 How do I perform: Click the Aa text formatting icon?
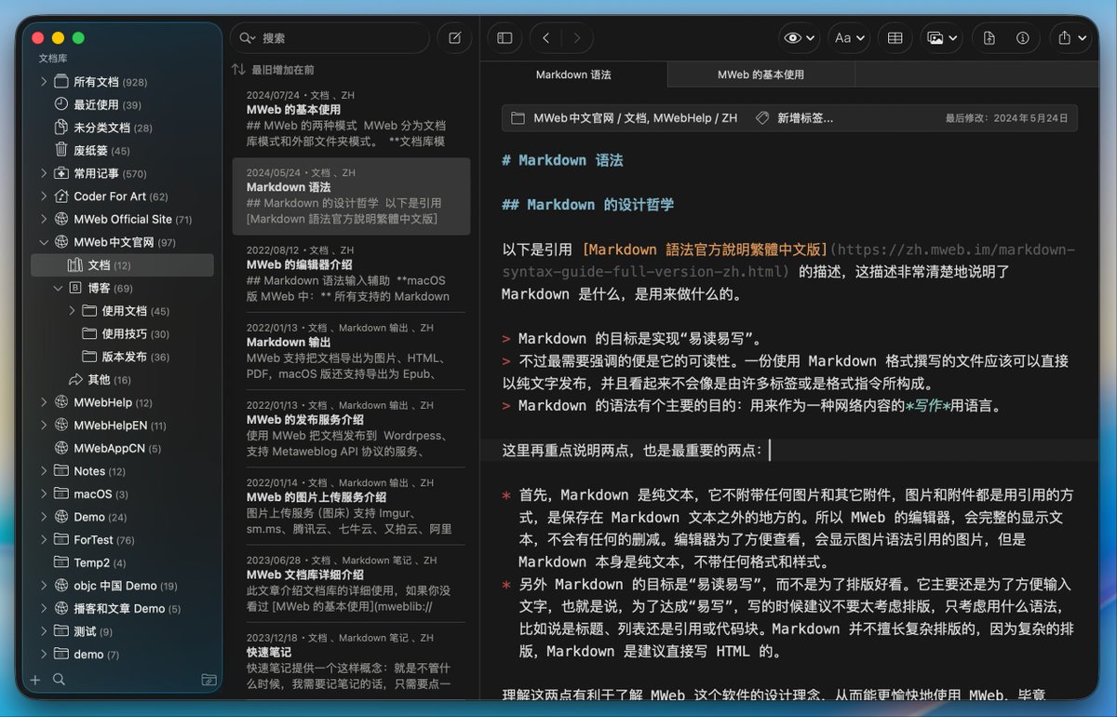[845, 38]
